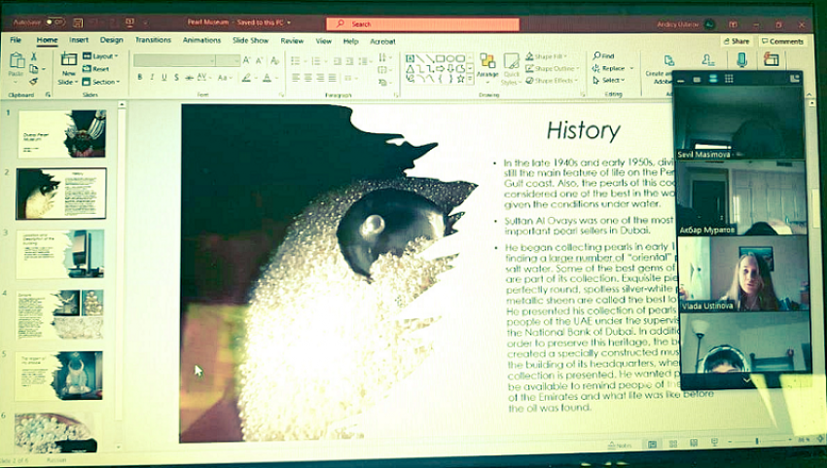
Task: Open the Arrange tool in Drawing group
Action: tap(487, 67)
